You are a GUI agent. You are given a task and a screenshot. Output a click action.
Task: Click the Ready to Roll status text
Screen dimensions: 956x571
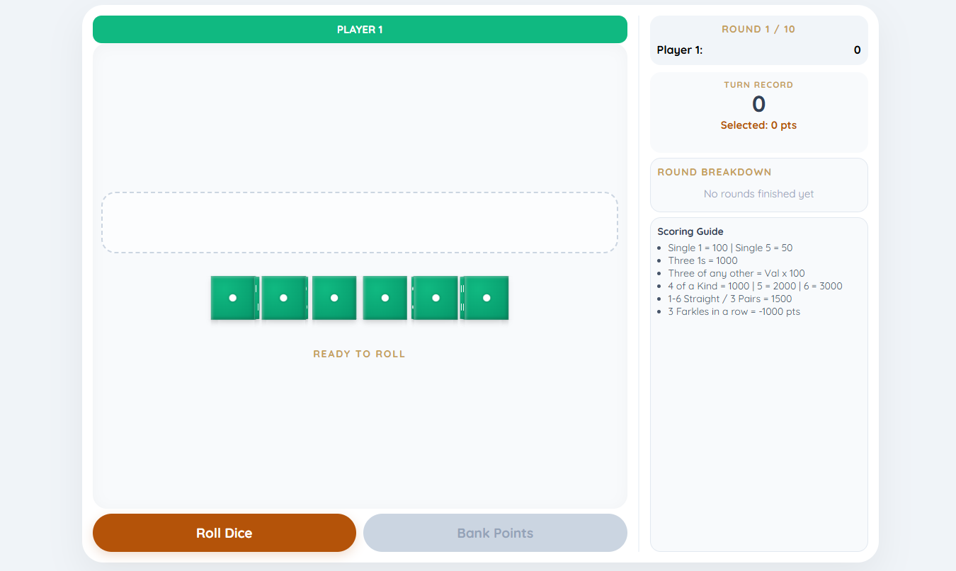(360, 354)
